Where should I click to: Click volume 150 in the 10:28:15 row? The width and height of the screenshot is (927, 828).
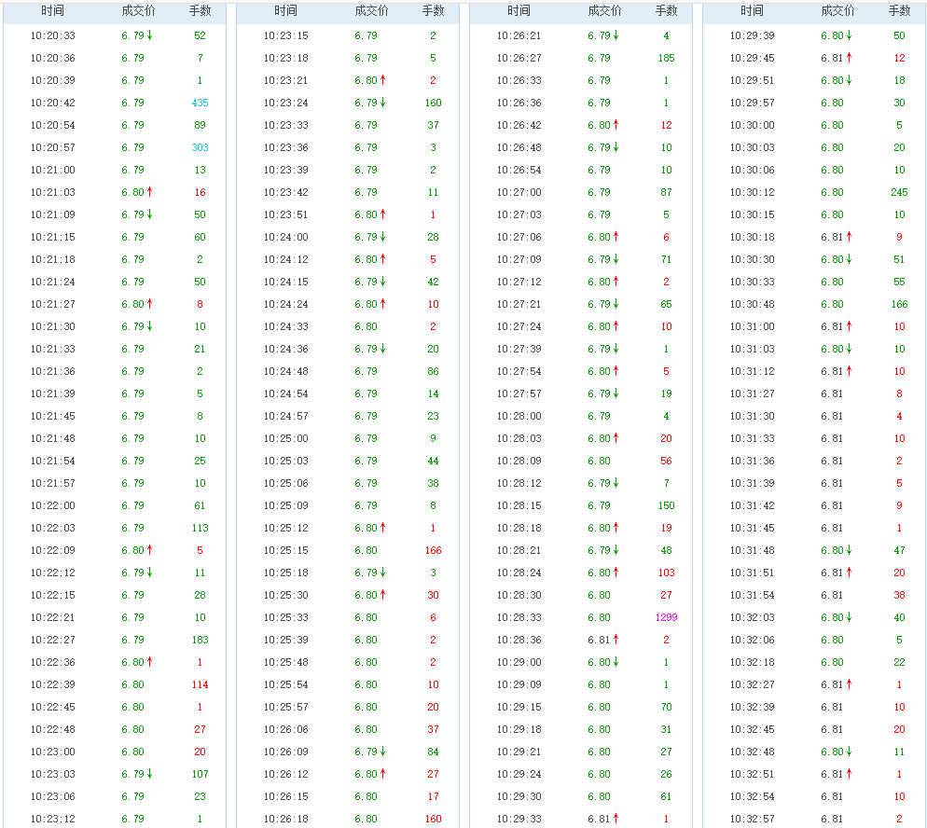coord(666,506)
